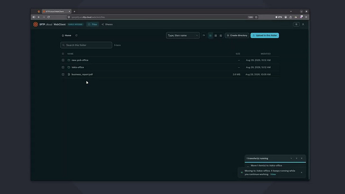Refresh the folder using icon beside Home
Viewport: 345px width, 194px height.
[76, 35]
